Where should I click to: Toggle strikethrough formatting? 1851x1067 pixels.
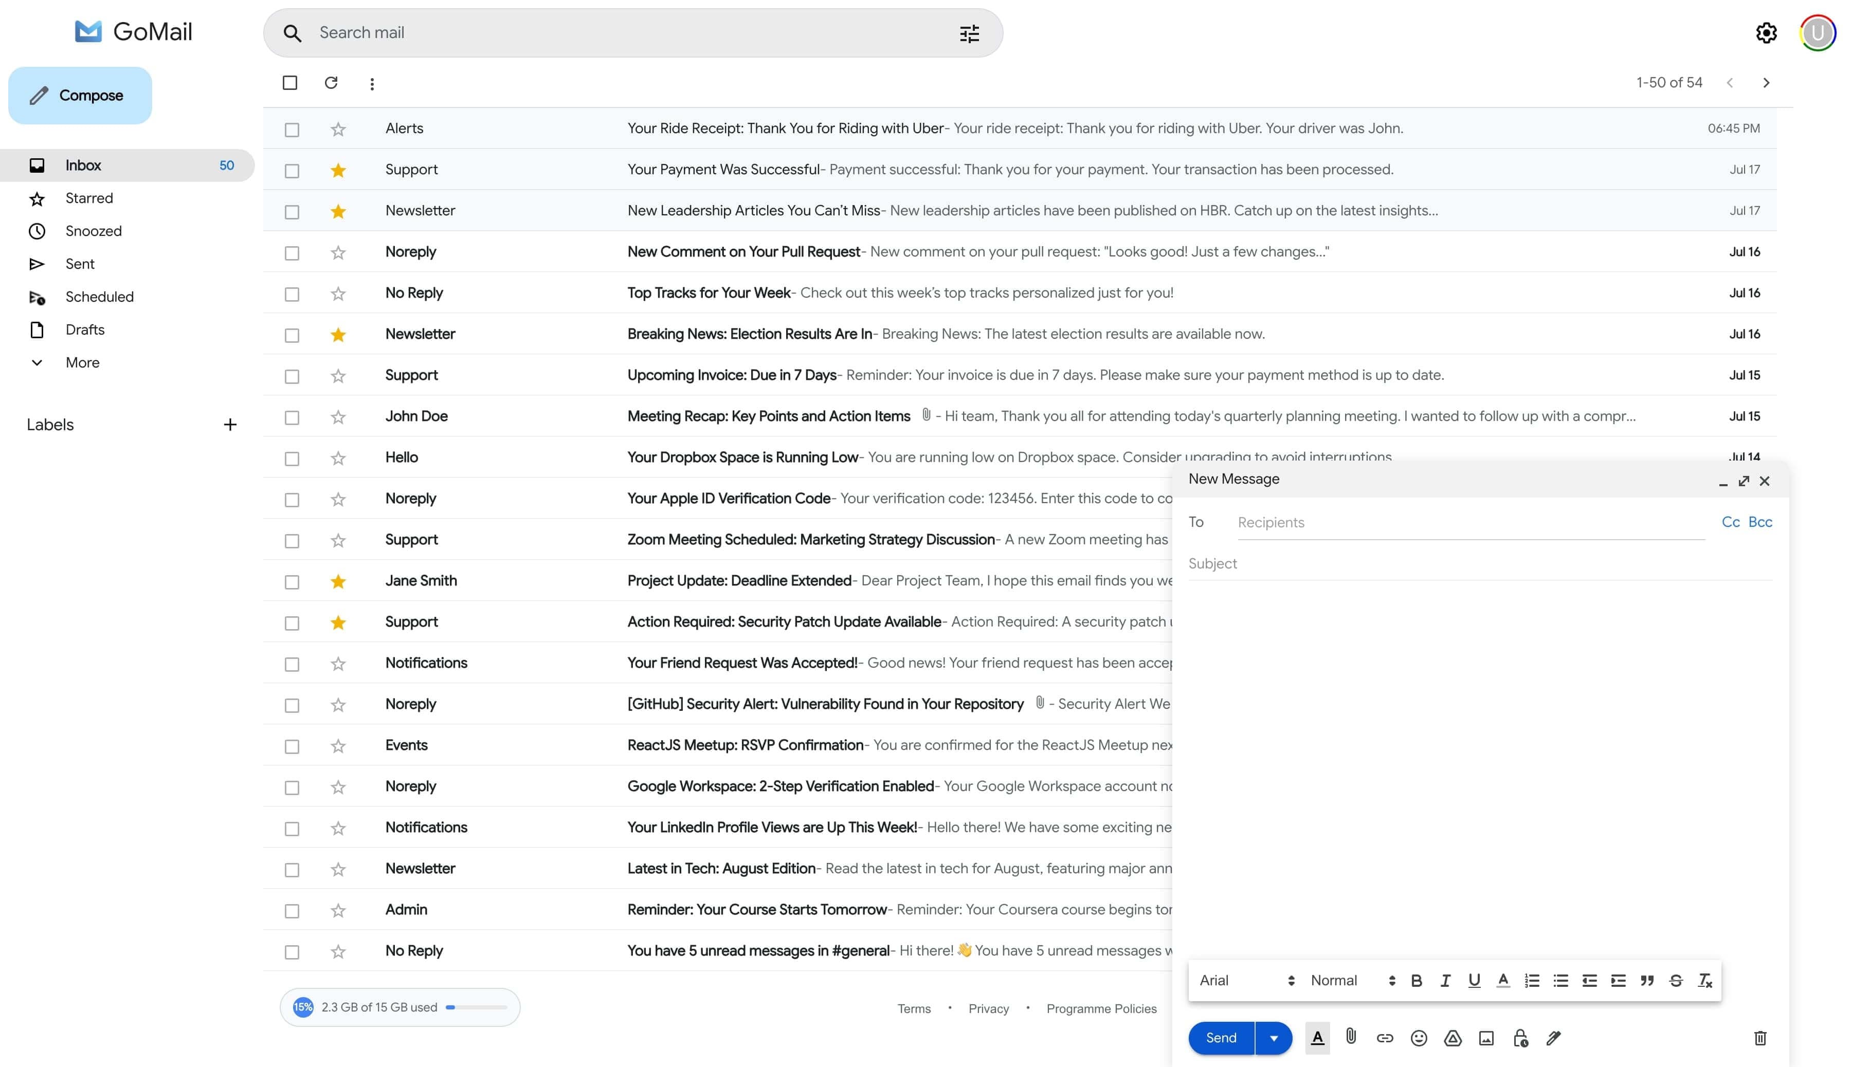pos(1676,981)
